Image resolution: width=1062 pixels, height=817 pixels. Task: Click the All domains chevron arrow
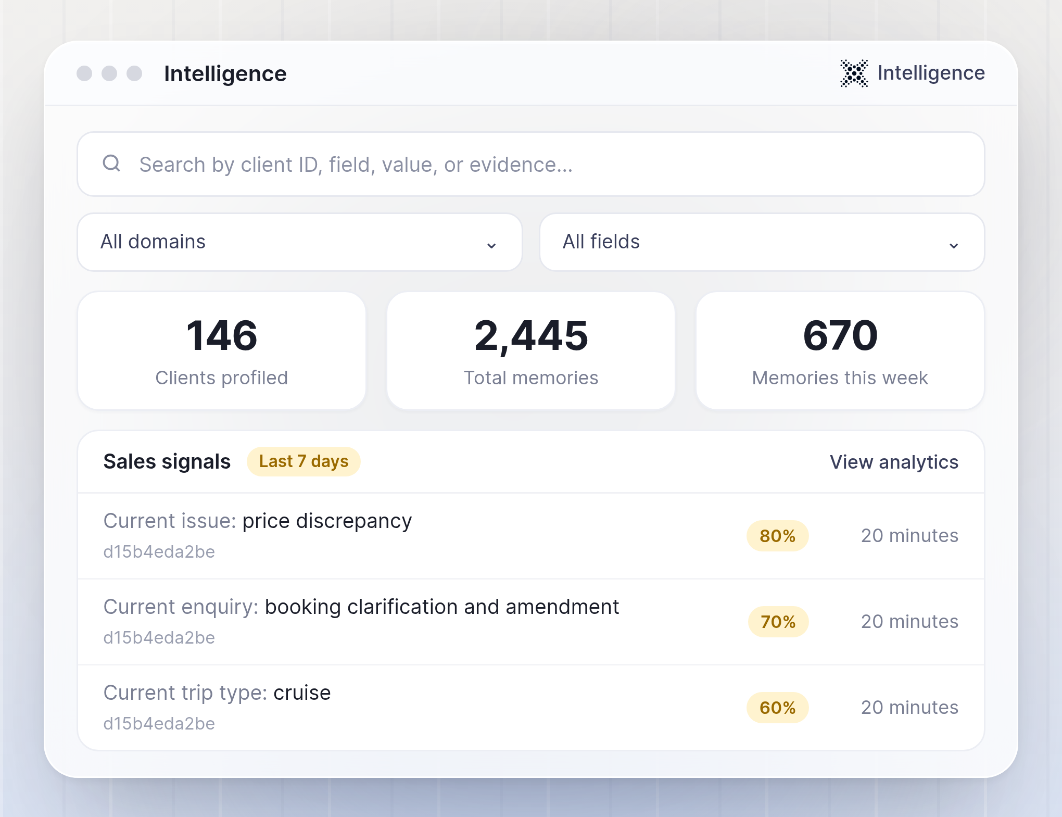[x=491, y=245]
